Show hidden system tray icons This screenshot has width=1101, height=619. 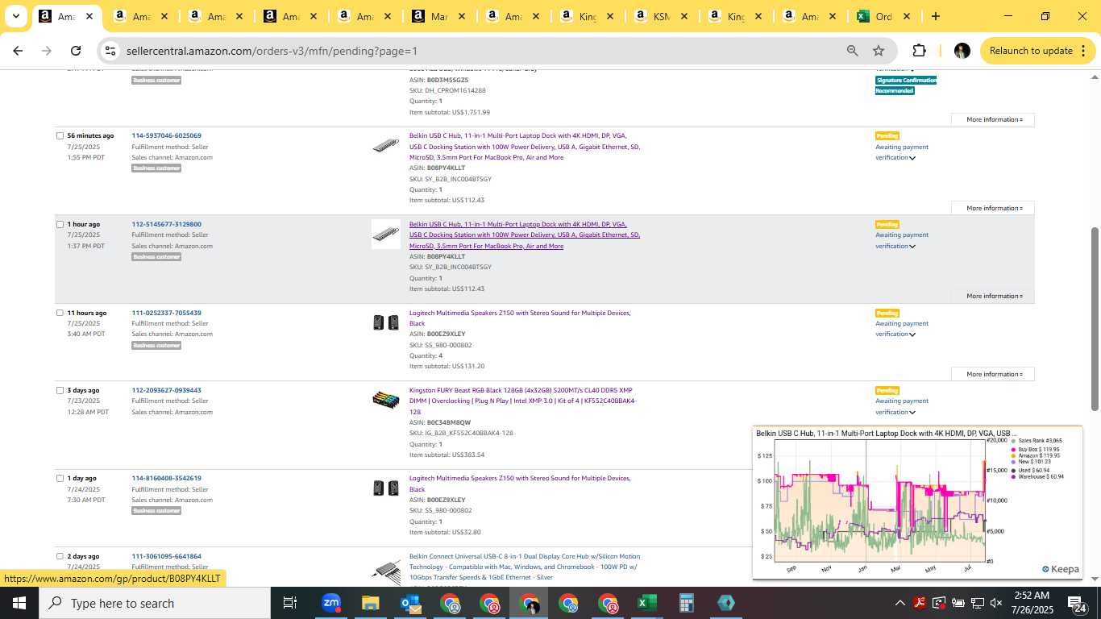[900, 603]
